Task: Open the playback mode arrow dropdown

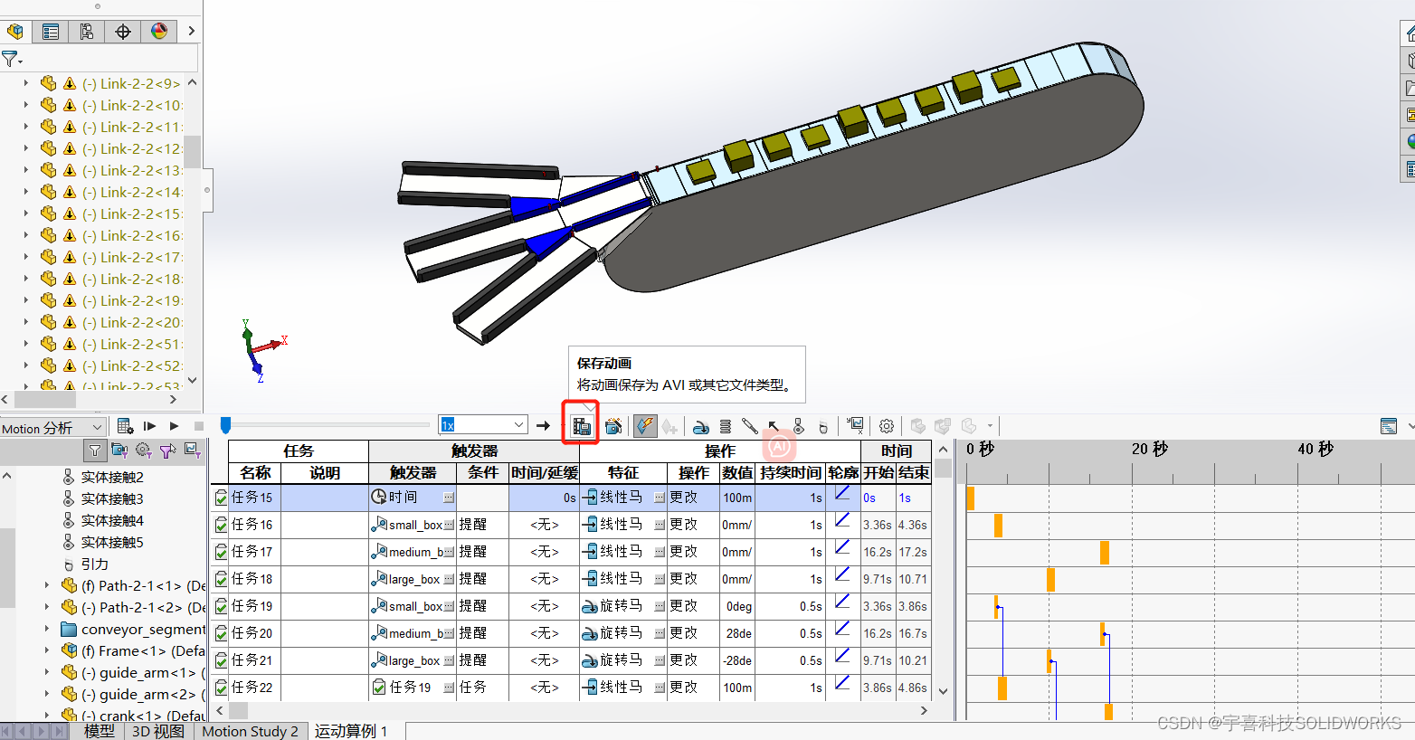Action: point(543,425)
